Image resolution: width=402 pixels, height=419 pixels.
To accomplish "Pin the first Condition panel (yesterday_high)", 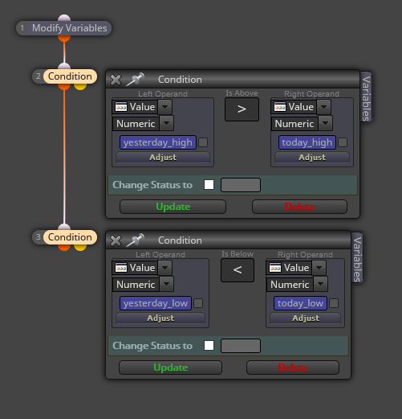I will point(136,80).
